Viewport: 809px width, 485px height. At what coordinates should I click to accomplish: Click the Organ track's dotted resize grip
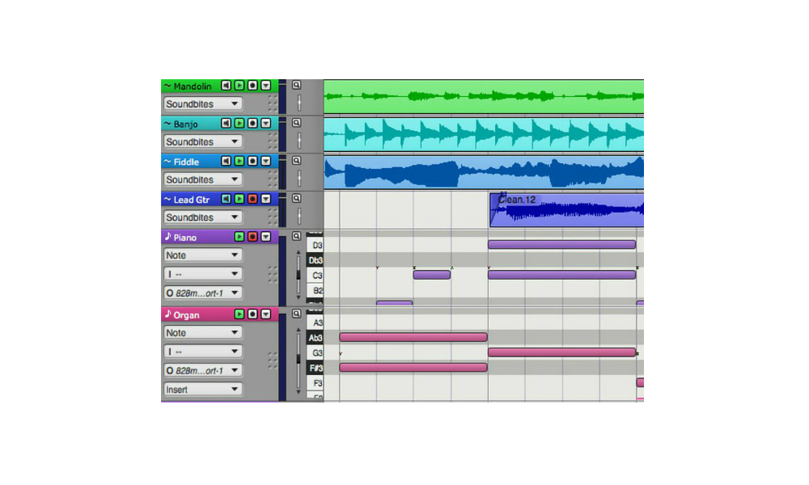(273, 361)
